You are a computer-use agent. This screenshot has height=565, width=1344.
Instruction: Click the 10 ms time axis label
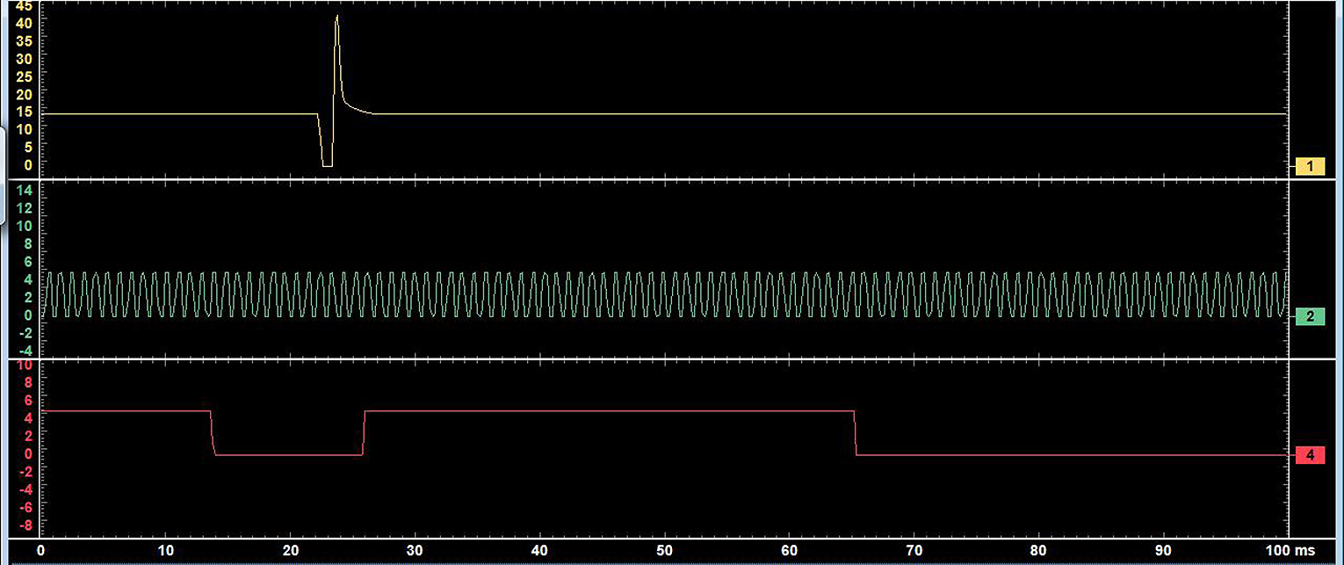pyautogui.click(x=164, y=550)
